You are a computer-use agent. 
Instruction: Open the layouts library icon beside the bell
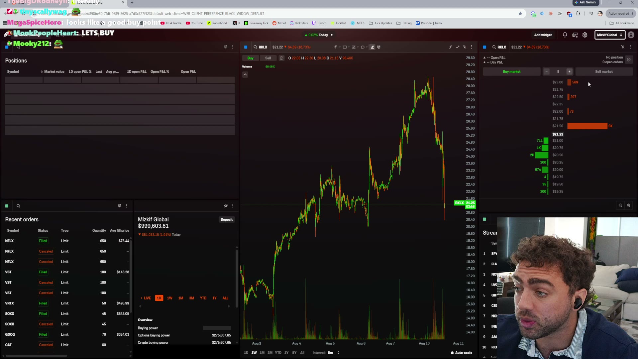pyautogui.click(x=575, y=35)
